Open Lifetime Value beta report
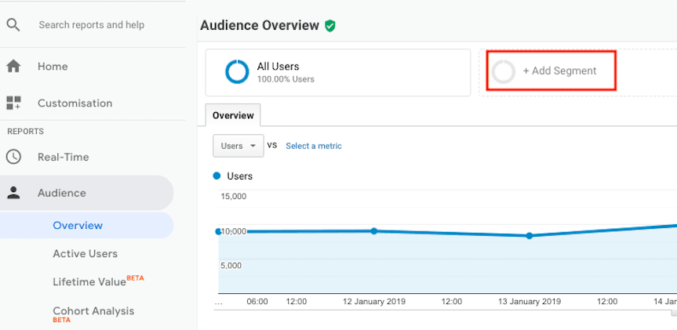This screenshot has height=330, width=677. (89, 281)
